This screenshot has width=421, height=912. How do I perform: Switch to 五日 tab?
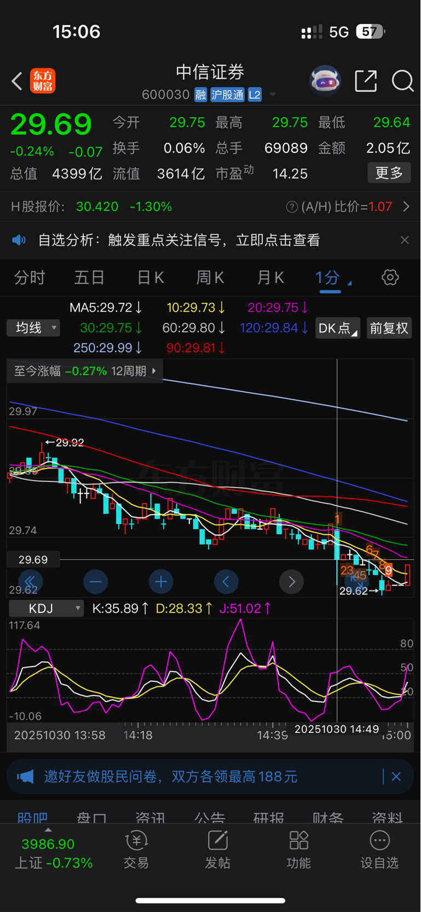[89, 278]
